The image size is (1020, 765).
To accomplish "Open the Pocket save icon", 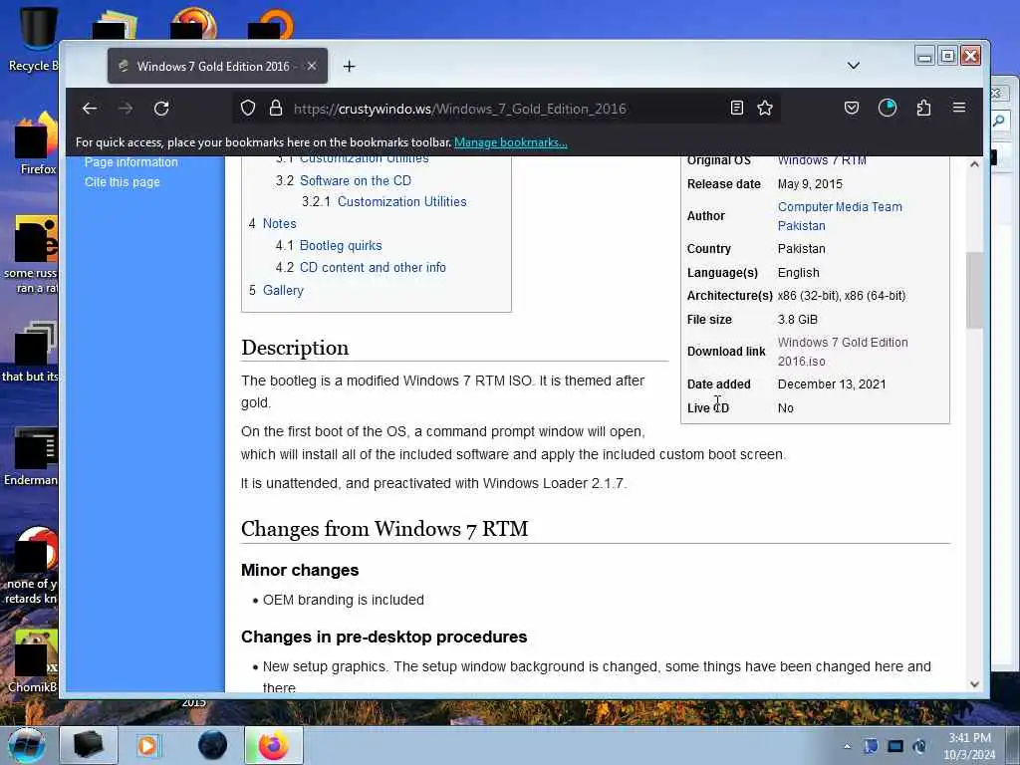I will click(852, 108).
